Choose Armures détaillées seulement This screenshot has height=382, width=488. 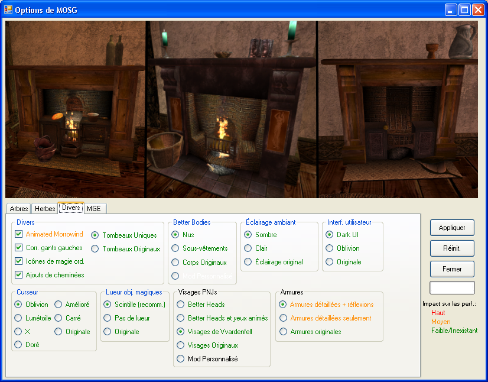(x=283, y=318)
